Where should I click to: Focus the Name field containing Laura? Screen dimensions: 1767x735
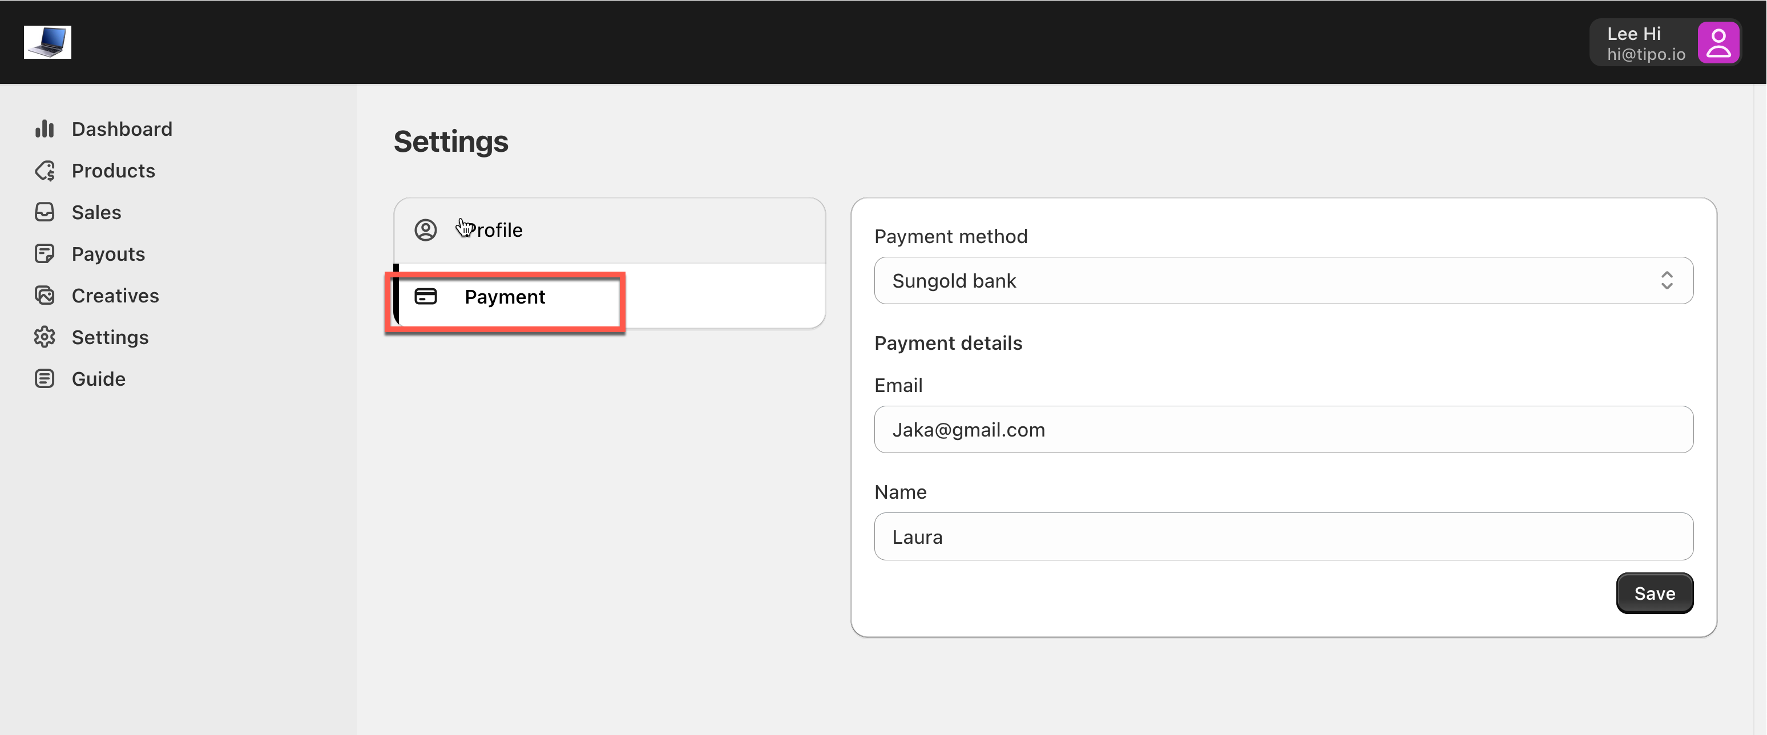click(x=1282, y=537)
